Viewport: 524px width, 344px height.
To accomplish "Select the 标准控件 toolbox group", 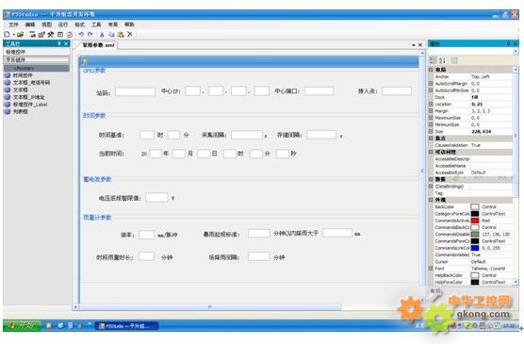I will coord(37,52).
